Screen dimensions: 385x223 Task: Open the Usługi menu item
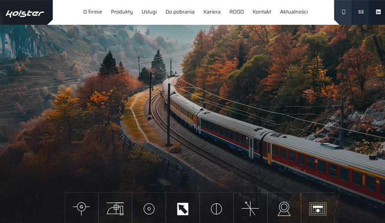(x=149, y=12)
